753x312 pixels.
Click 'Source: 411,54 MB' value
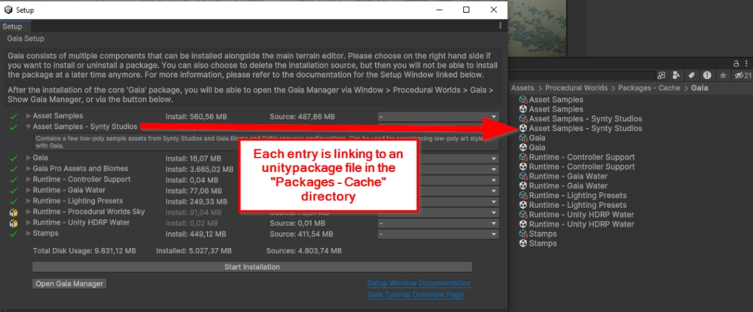click(x=301, y=234)
